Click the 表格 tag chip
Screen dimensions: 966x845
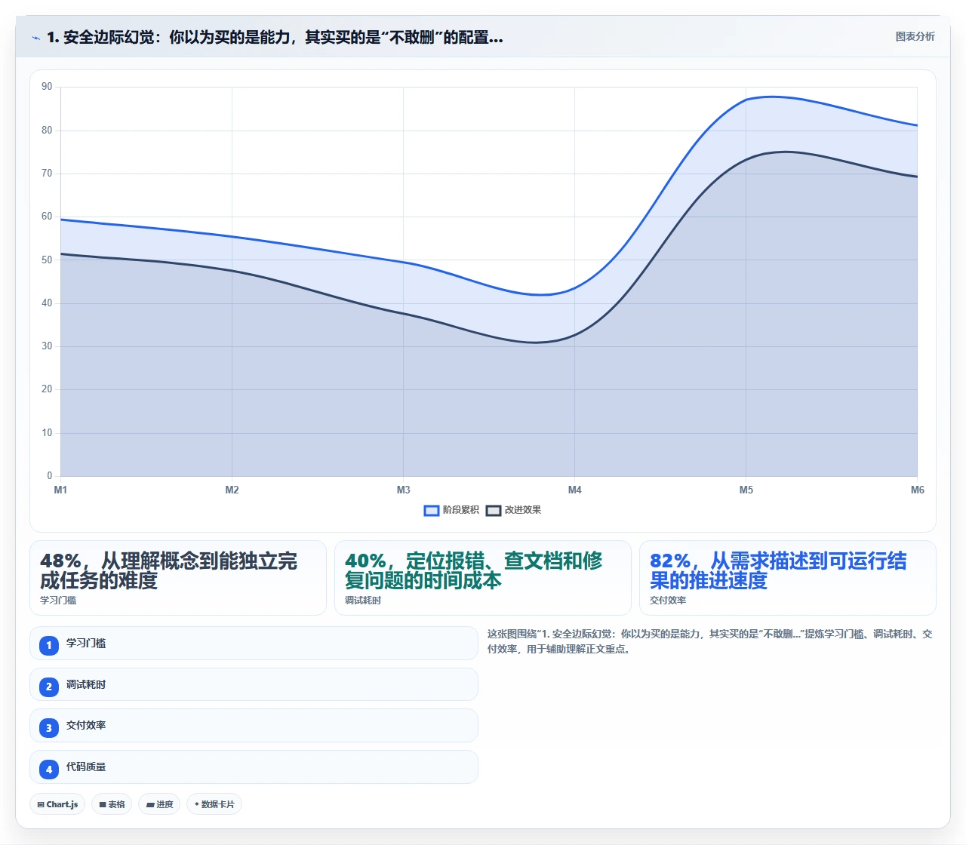(112, 804)
